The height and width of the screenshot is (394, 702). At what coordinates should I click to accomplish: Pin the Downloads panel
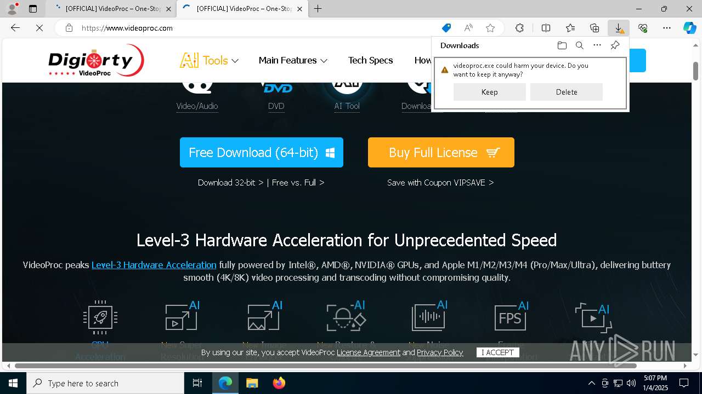pyautogui.click(x=615, y=45)
